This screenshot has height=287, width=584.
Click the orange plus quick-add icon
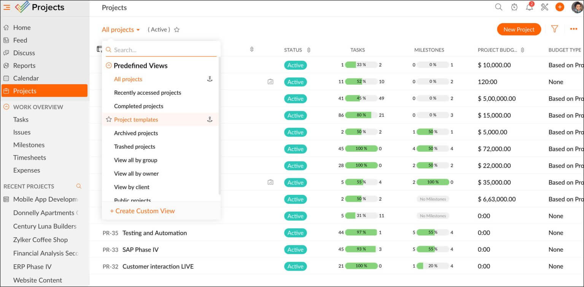coord(559,7)
